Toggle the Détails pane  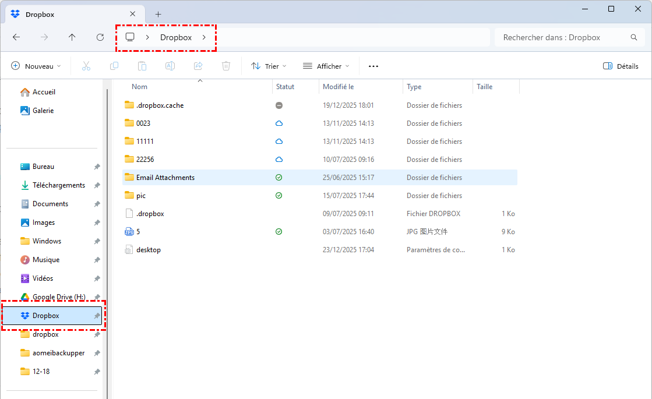pyautogui.click(x=621, y=66)
